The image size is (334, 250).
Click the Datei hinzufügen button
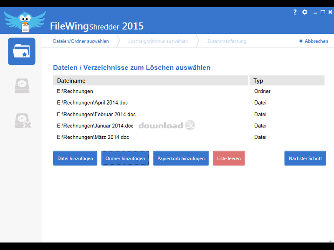click(x=75, y=158)
